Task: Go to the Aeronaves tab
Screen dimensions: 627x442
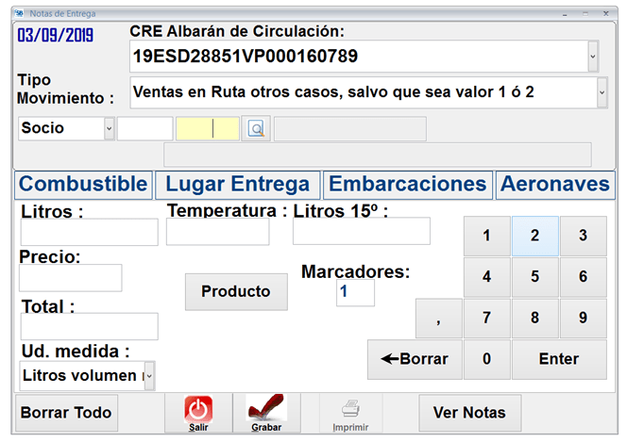Action: point(554,184)
